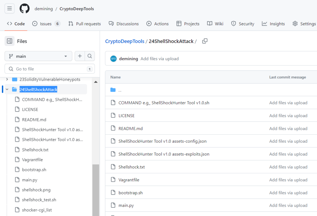
Task: Go to the GitHub homepage logo
Action: (x=24, y=9)
